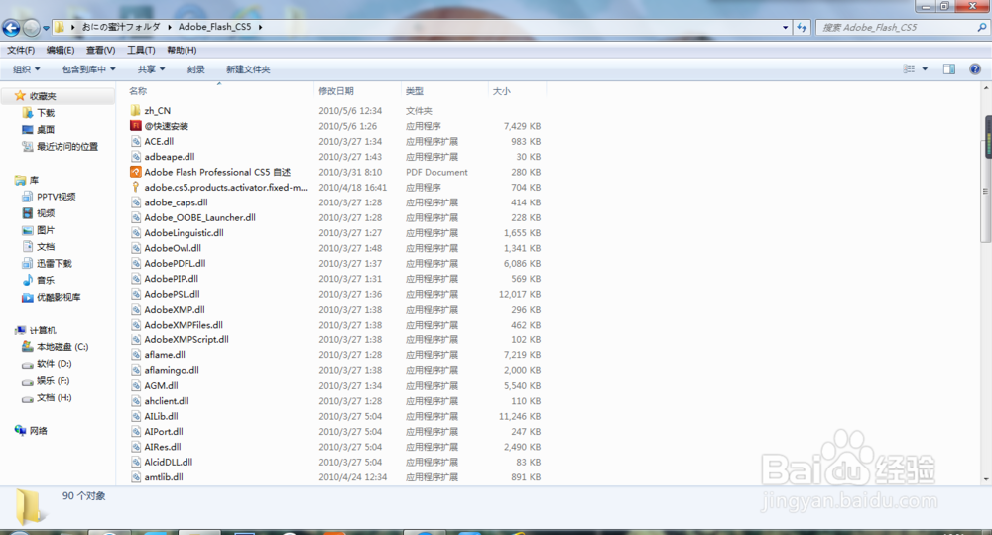
Task: Open the 工具(T) menu
Action: click(141, 50)
